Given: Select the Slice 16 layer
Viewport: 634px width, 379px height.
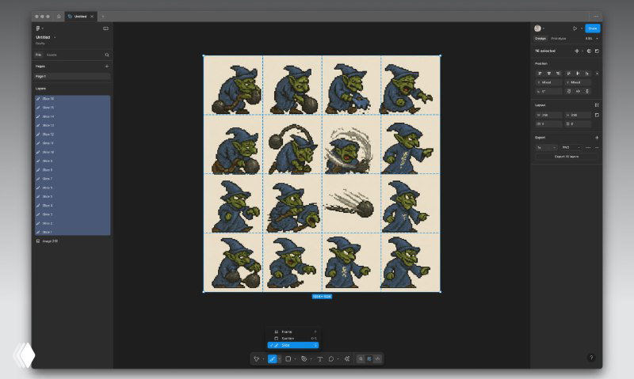Looking at the screenshot, I should (x=72, y=98).
